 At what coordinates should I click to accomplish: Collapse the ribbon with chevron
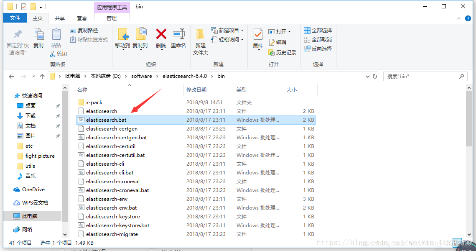tap(459, 18)
